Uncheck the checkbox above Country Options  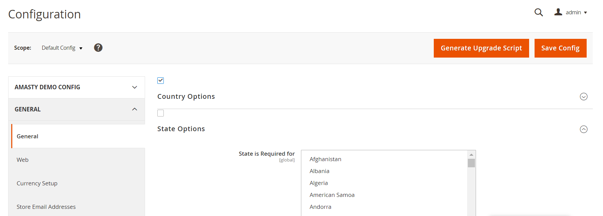click(x=161, y=81)
